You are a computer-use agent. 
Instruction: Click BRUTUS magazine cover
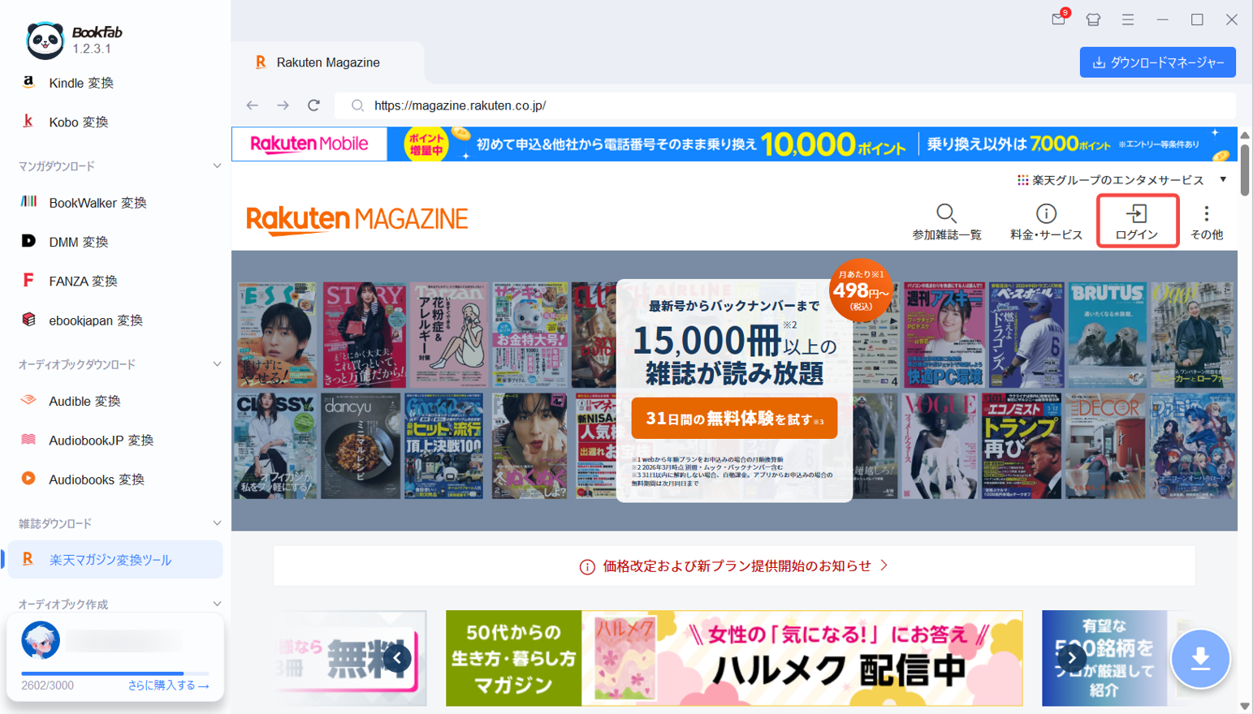1106,334
